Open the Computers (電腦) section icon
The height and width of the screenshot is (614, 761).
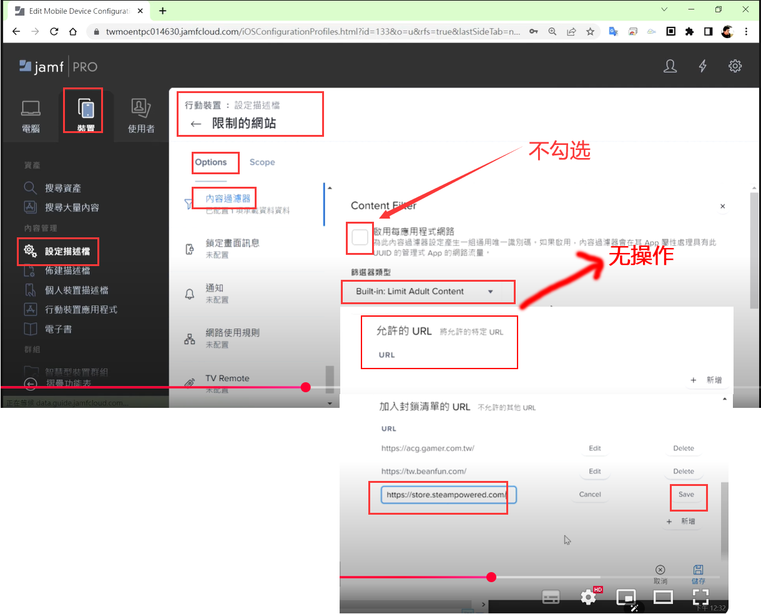(31, 109)
